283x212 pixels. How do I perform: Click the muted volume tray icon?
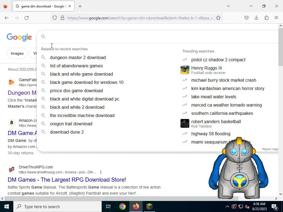pos(247,206)
